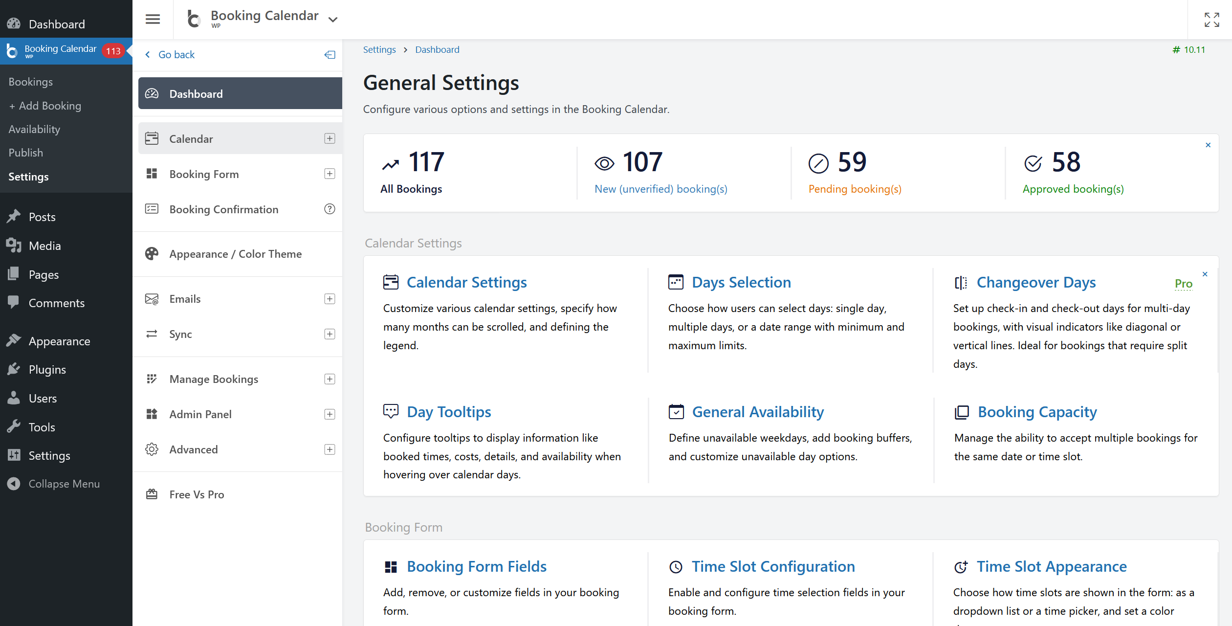
Task: Expand Emails section plus icon
Action: 330,299
